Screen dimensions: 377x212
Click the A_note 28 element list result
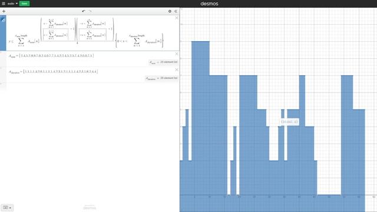click(163, 62)
